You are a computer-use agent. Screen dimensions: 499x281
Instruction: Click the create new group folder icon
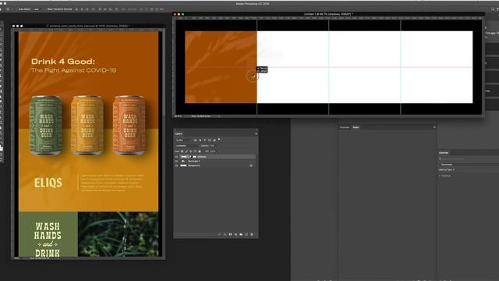pos(241,234)
